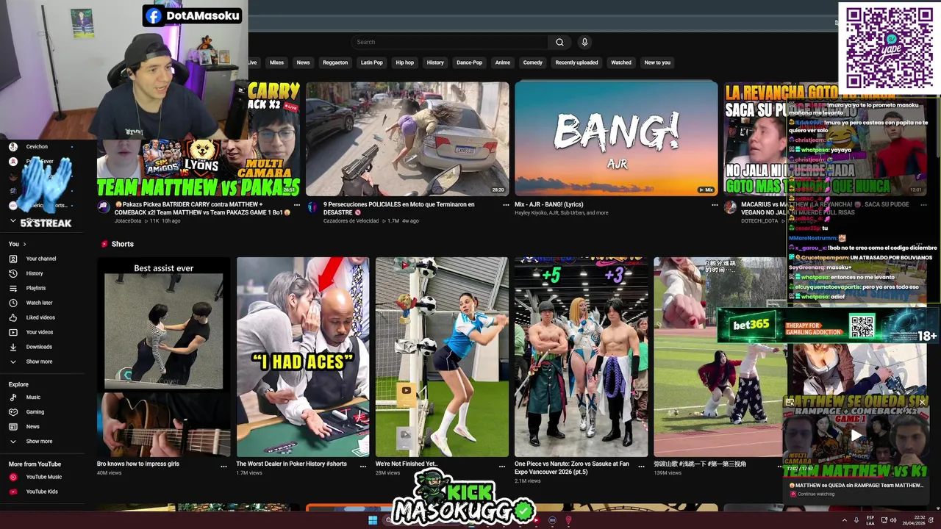This screenshot has height=529, width=941.
Task: Click the system tray microphone icon
Action: [x=856, y=520]
